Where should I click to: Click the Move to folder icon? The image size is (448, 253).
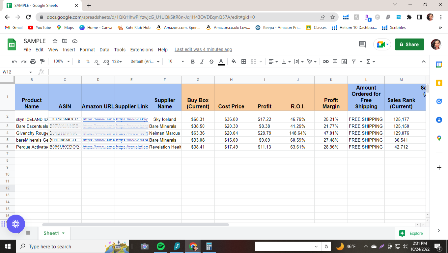65,41
